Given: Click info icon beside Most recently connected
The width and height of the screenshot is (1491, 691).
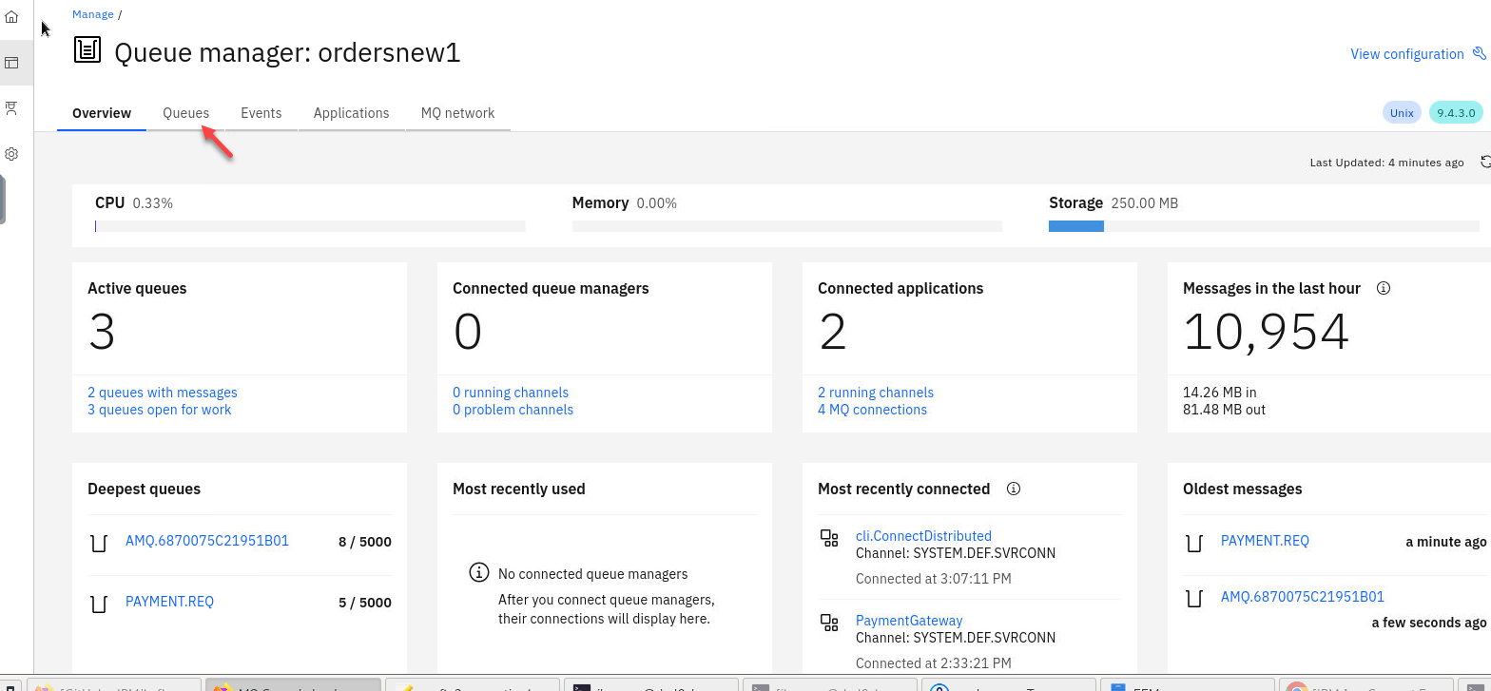Looking at the screenshot, I should pyautogui.click(x=1013, y=489).
